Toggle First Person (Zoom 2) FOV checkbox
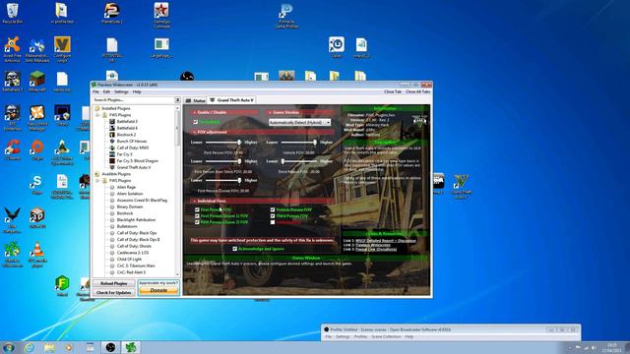This screenshot has height=354, width=630. [197, 222]
